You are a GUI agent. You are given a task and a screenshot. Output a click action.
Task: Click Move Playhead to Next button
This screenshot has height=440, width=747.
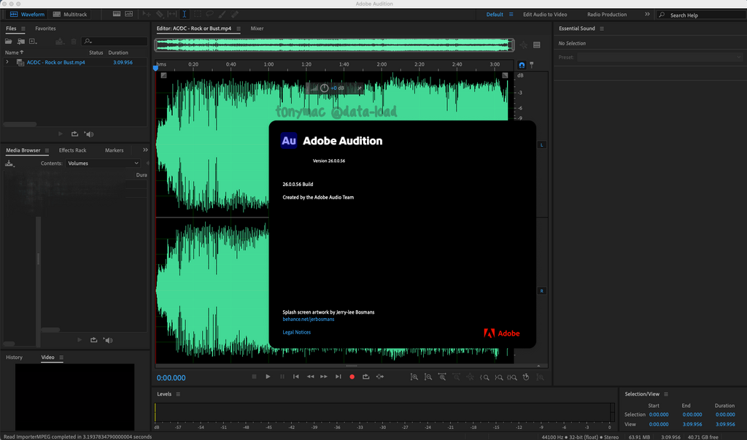pos(338,377)
